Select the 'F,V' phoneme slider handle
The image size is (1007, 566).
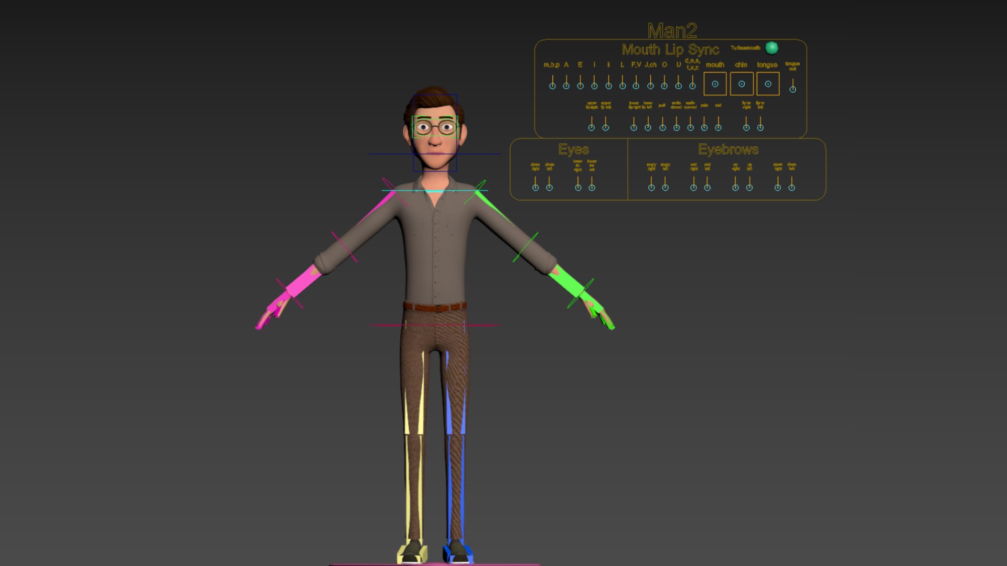(636, 86)
